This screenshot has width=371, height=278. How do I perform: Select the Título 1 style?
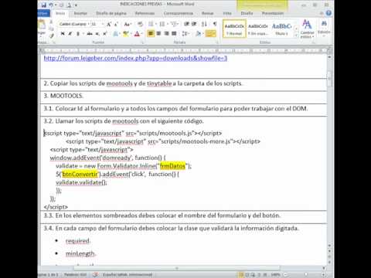[x=281, y=29]
